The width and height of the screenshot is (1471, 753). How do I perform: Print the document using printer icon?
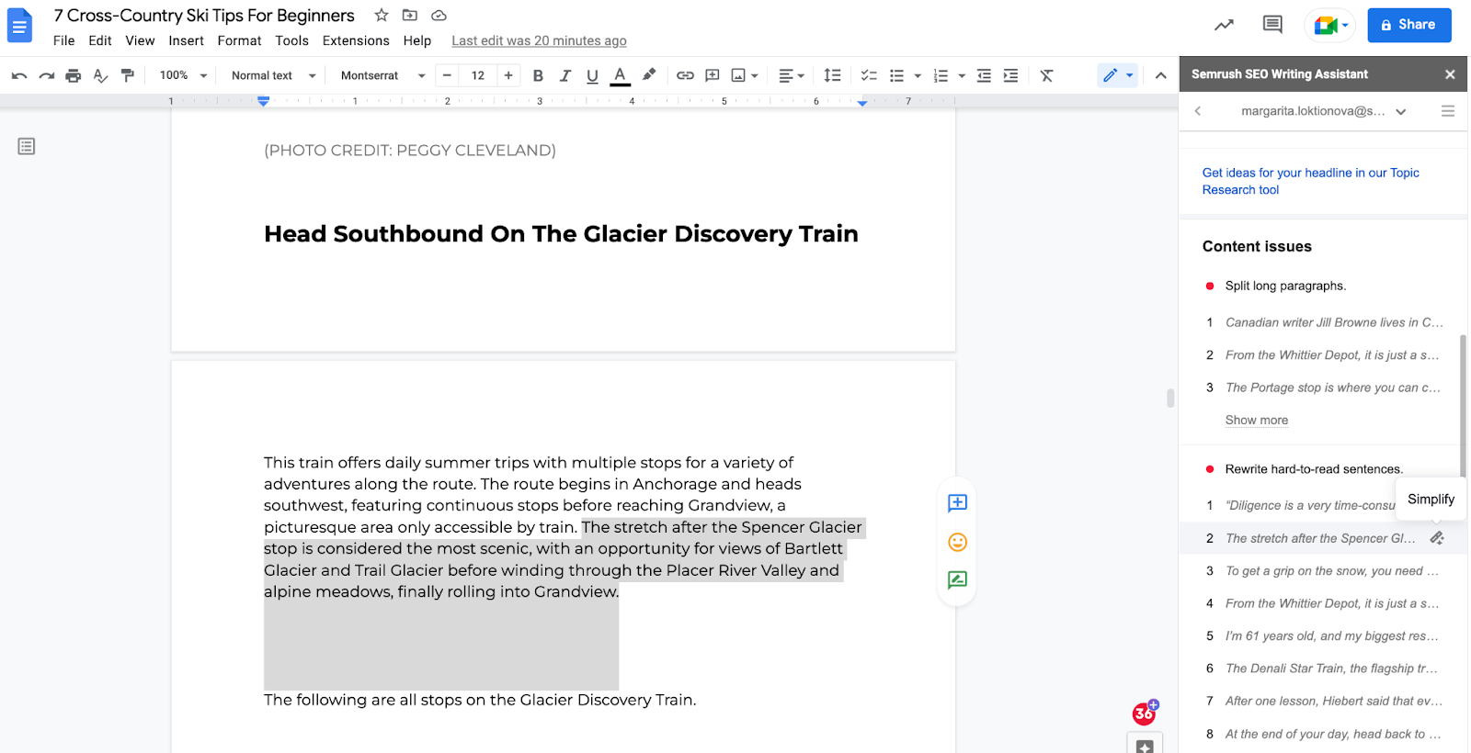[74, 75]
